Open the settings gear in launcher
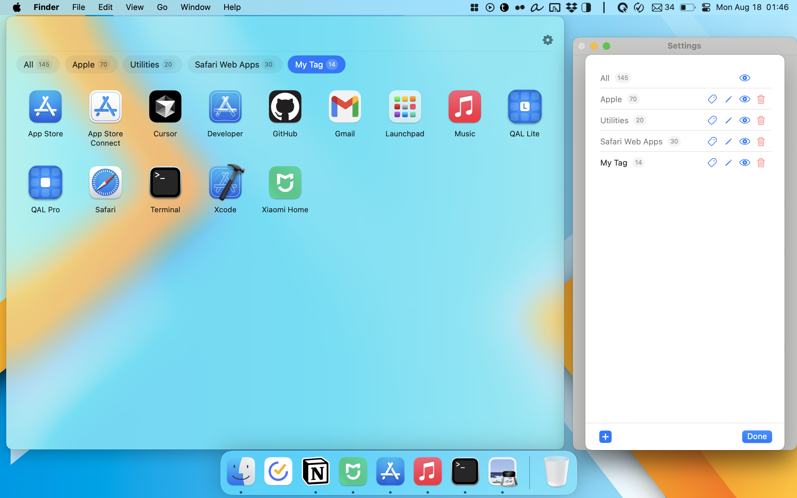The height and width of the screenshot is (498, 797). pos(547,40)
